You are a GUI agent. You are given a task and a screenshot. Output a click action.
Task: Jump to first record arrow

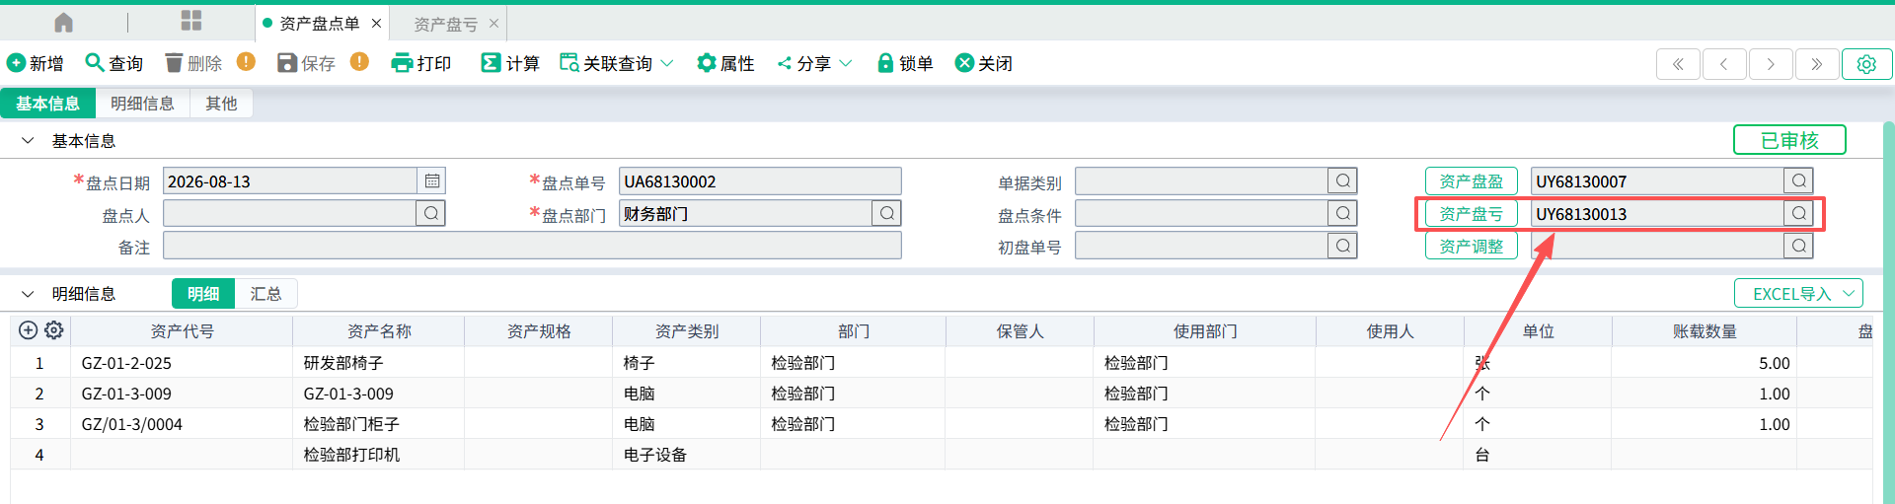pyautogui.click(x=1678, y=64)
